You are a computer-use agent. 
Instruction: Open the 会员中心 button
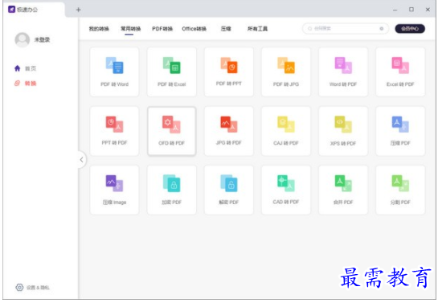[410, 28]
